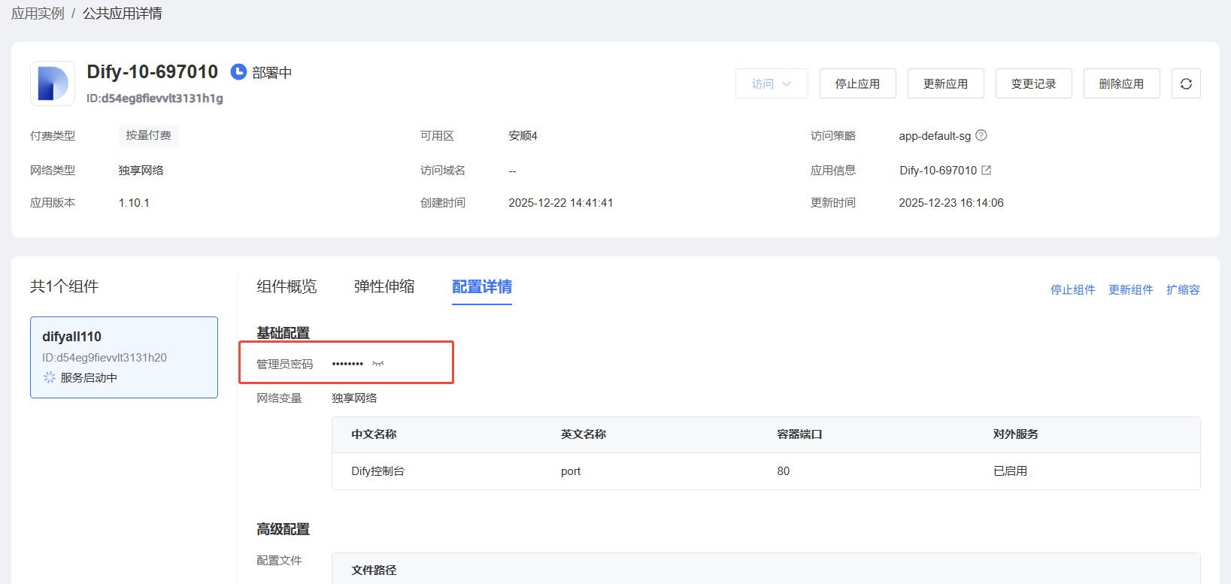Go to 应用实例 in breadcrumb
The width and height of the screenshot is (1231, 584).
(x=38, y=14)
